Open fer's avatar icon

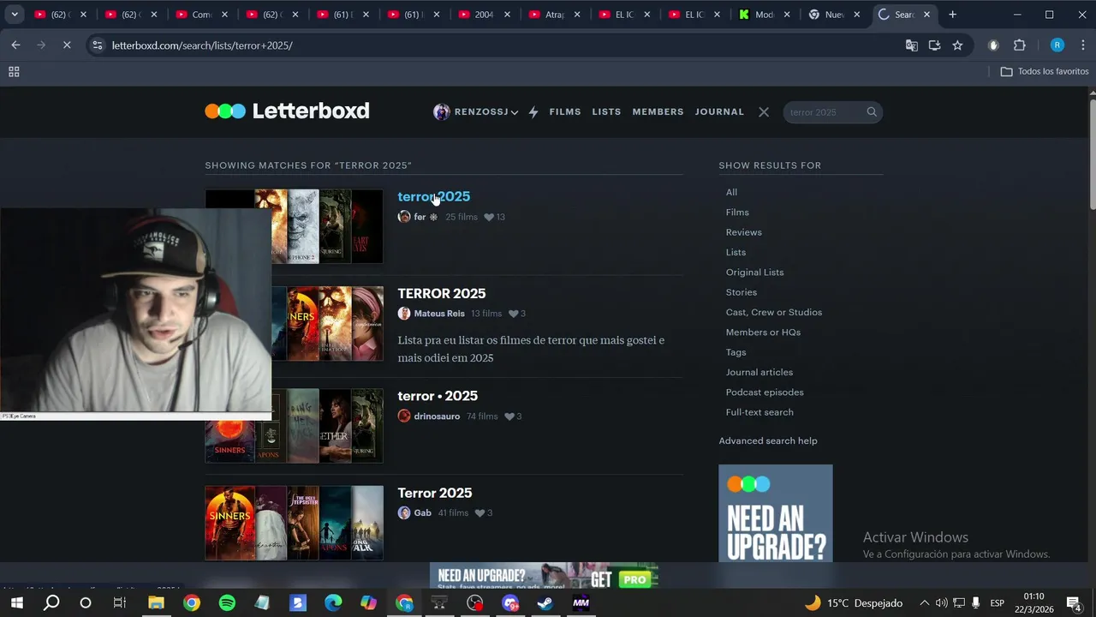(x=404, y=217)
